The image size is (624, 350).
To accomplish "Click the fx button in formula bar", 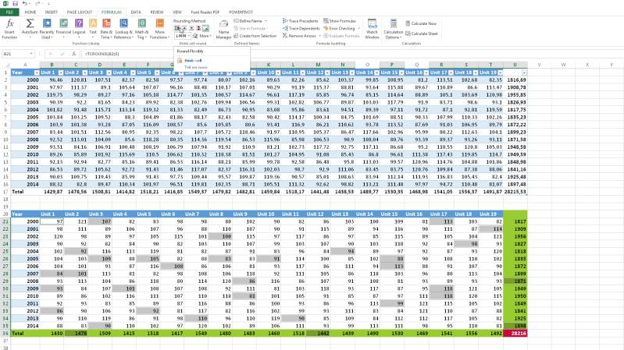I will (74, 54).
